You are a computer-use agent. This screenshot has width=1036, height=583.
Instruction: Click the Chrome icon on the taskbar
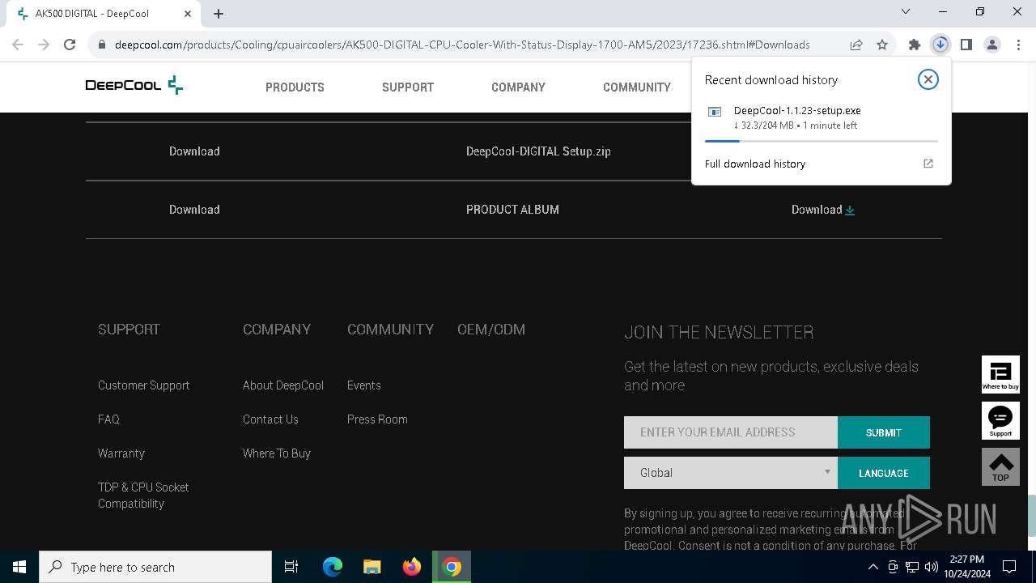[x=452, y=567]
